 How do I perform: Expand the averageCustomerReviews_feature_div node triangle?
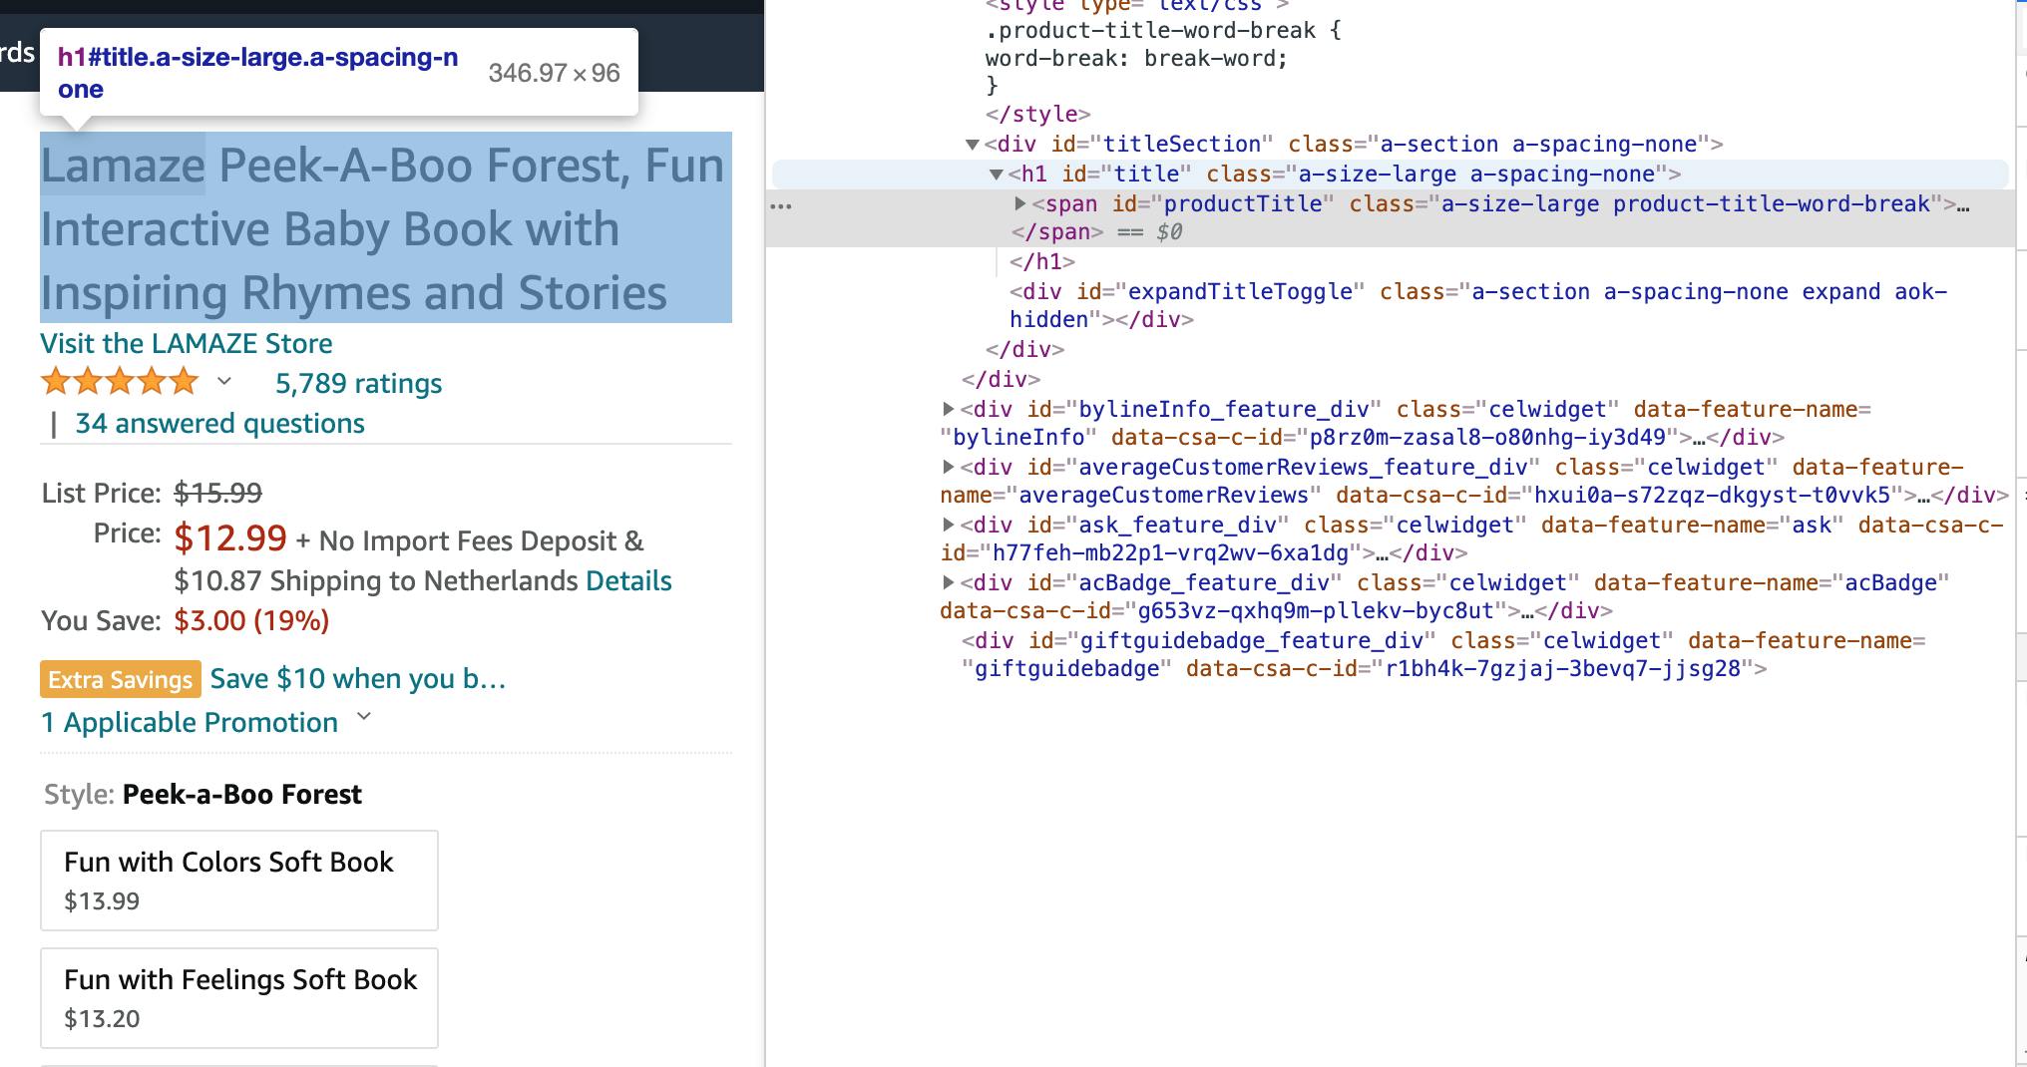click(949, 467)
